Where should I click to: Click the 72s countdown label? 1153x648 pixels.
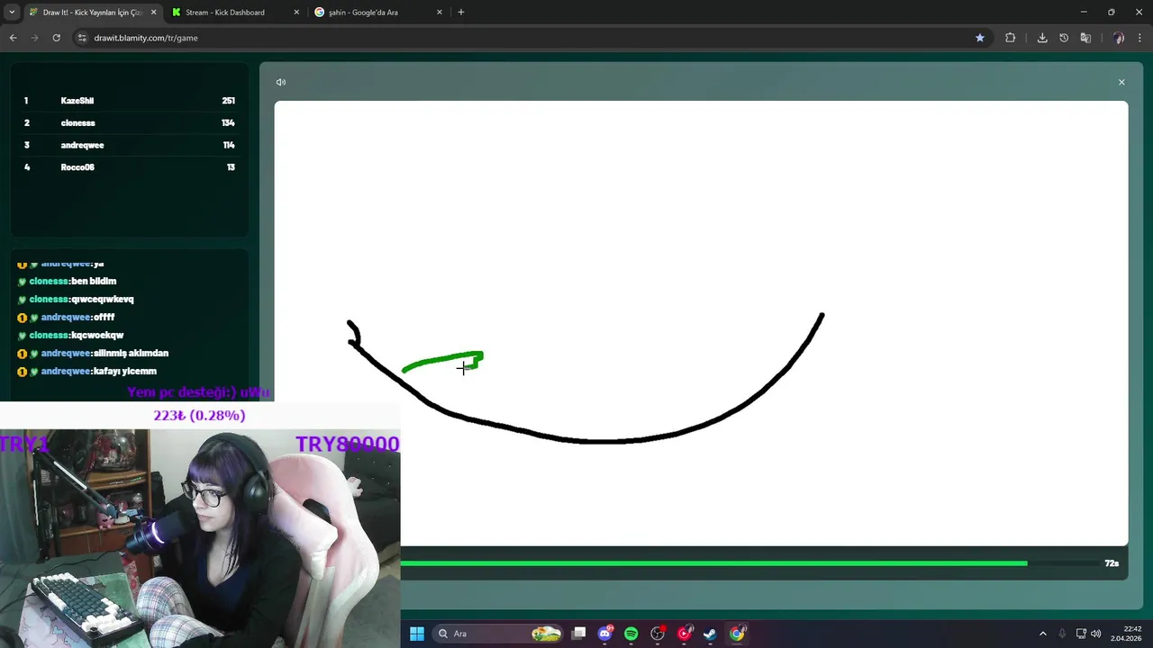(1112, 563)
